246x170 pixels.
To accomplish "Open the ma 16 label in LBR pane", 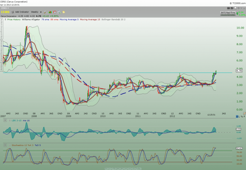I will coord(26,120).
